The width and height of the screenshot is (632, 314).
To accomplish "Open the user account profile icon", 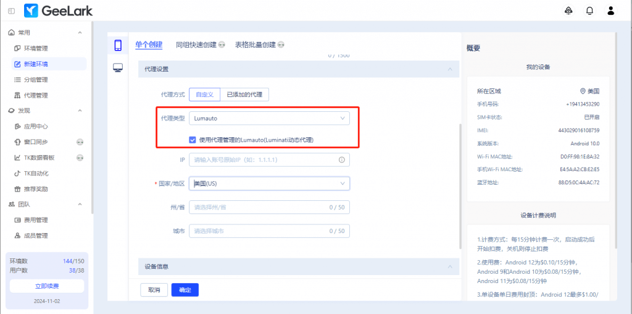I will 610,11.
